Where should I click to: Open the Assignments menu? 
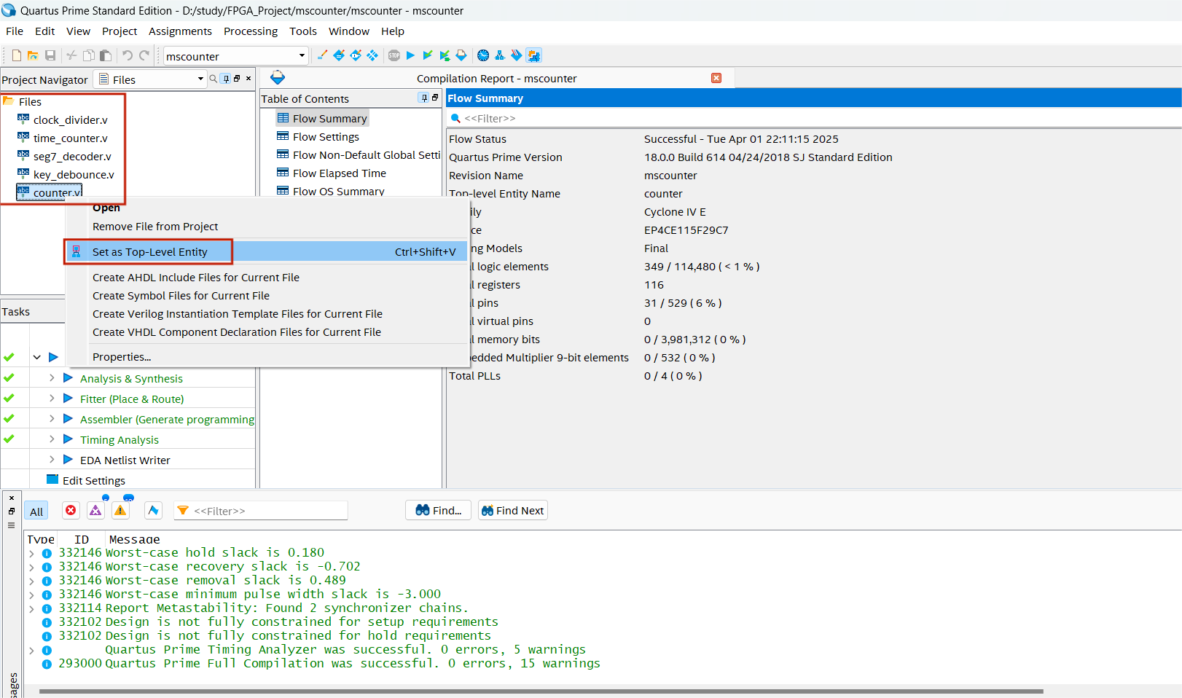(x=180, y=31)
